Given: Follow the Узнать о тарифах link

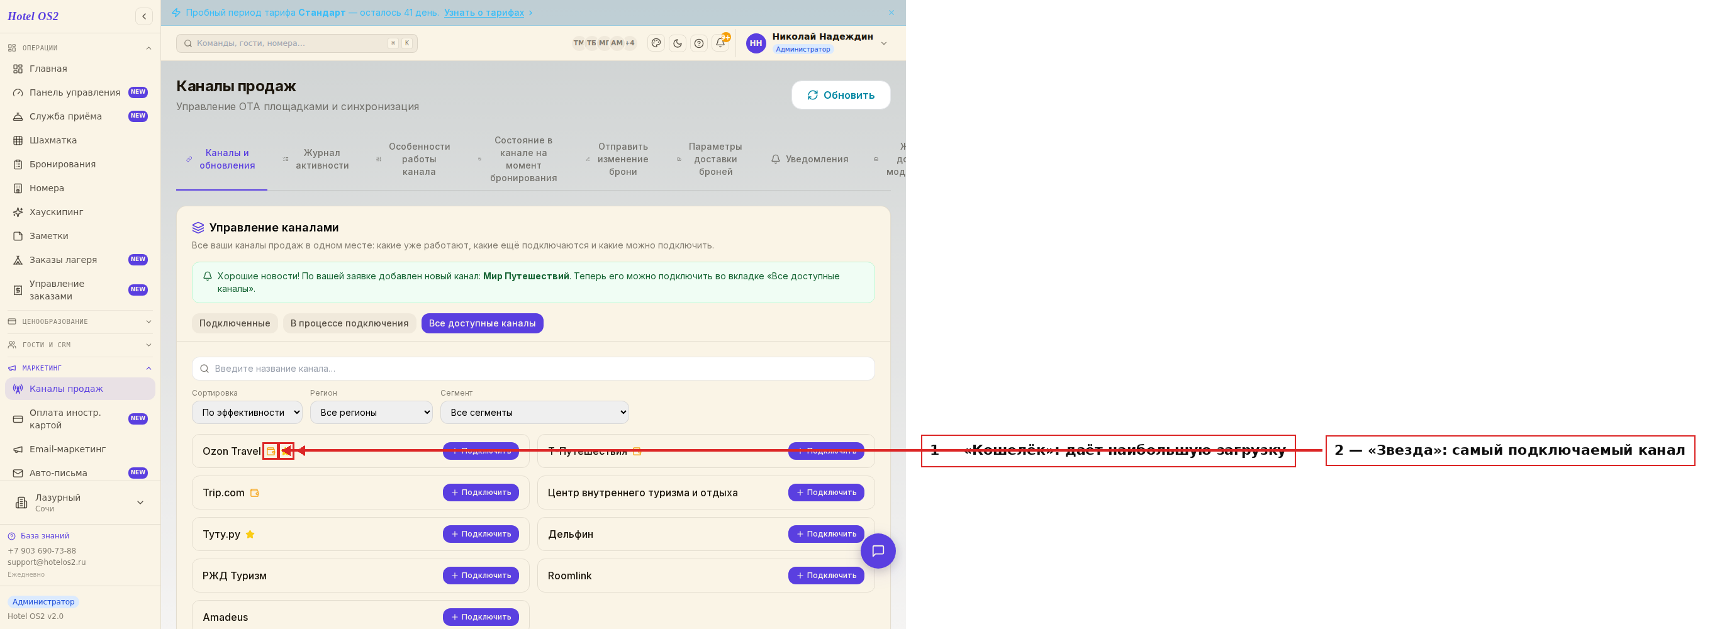Looking at the screenshot, I should 483,13.
